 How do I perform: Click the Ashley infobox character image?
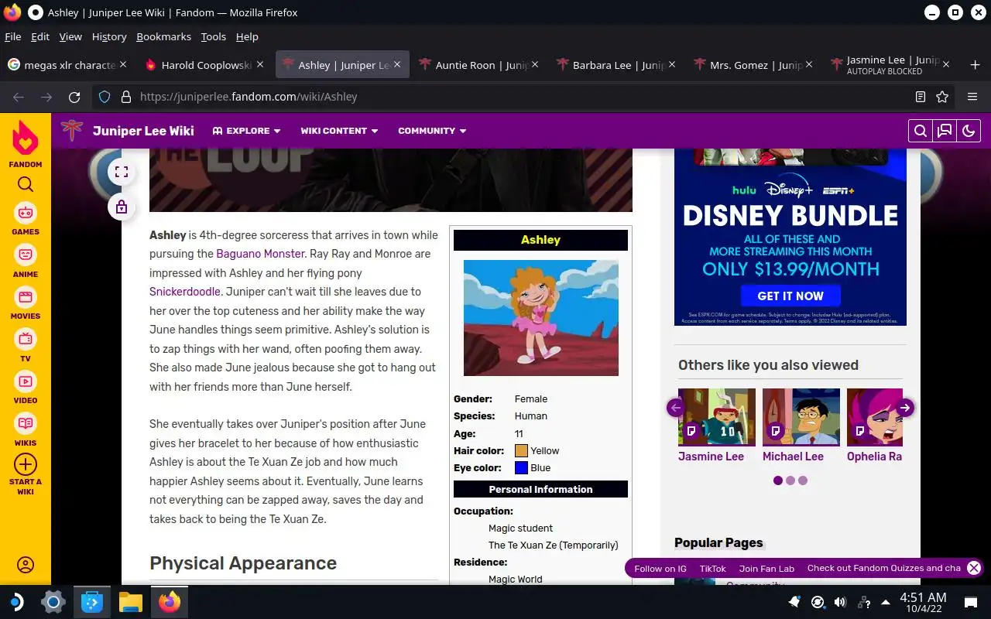point(540,318)
